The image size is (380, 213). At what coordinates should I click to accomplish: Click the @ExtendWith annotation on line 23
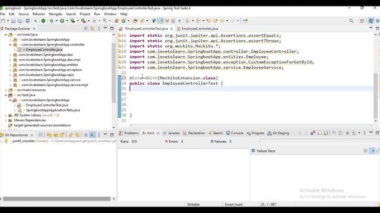[x=143, y=78]
